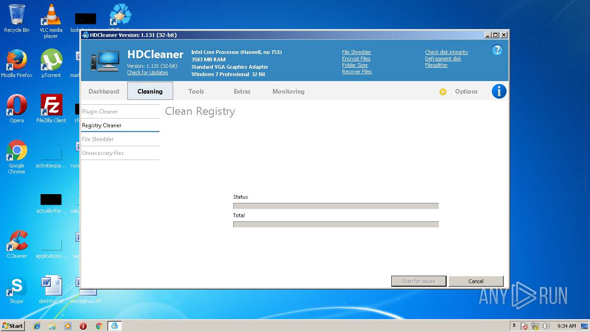Select Plugin Cleaner in sidebar
The width and height of the screenshot is (590, 332).
(120, 112)
